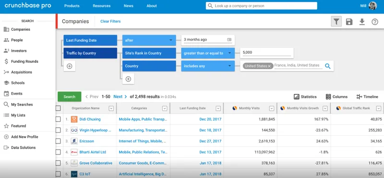Image resolution: width=384 pixels, height=178 pixels.
Task: Click the Traffic by Country filter button
Action: (90, 53)
